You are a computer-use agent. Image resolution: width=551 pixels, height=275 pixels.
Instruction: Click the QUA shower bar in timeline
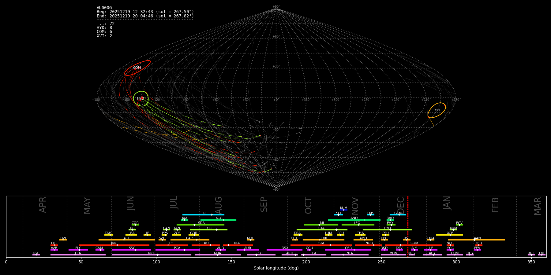431,240
